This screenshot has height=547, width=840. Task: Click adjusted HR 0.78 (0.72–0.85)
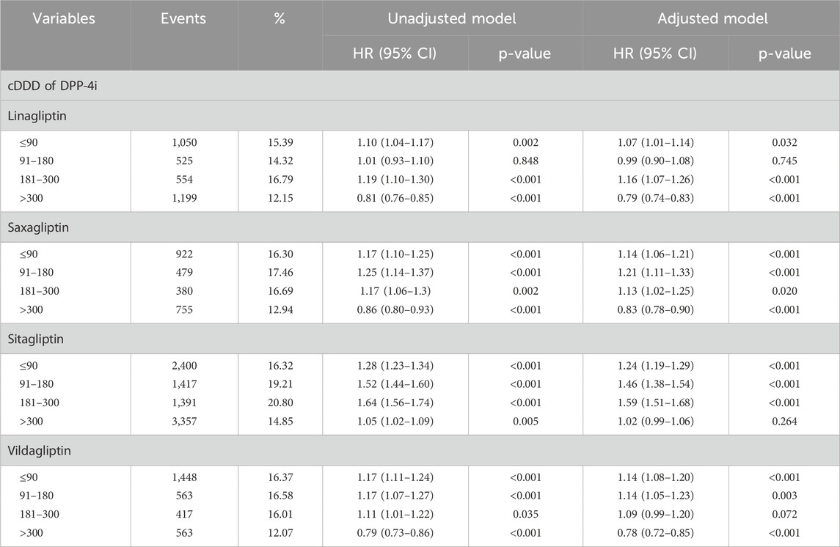656,534
